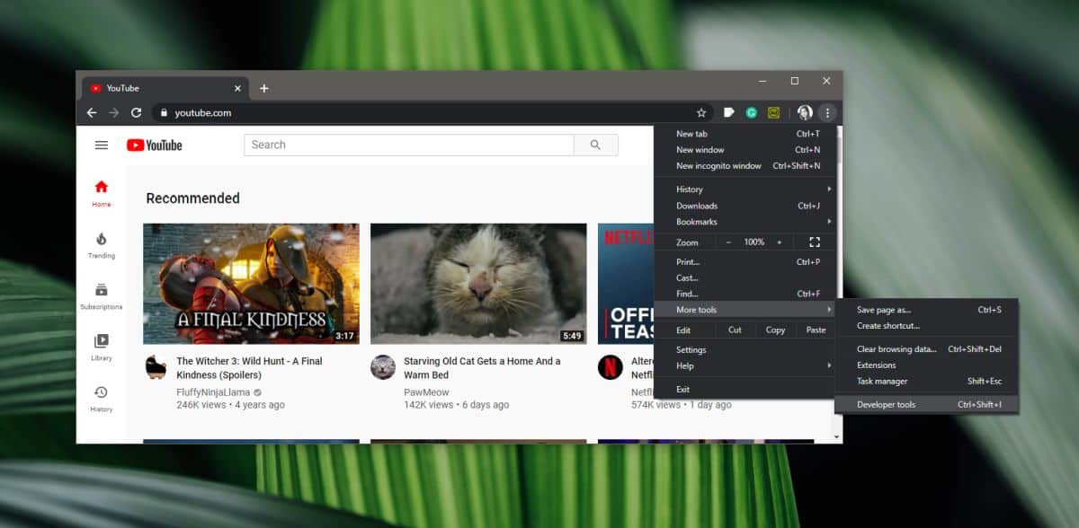Go to Home in YouTube sidebar
The height and width of the screenshot is (528, 1079).
102,192
